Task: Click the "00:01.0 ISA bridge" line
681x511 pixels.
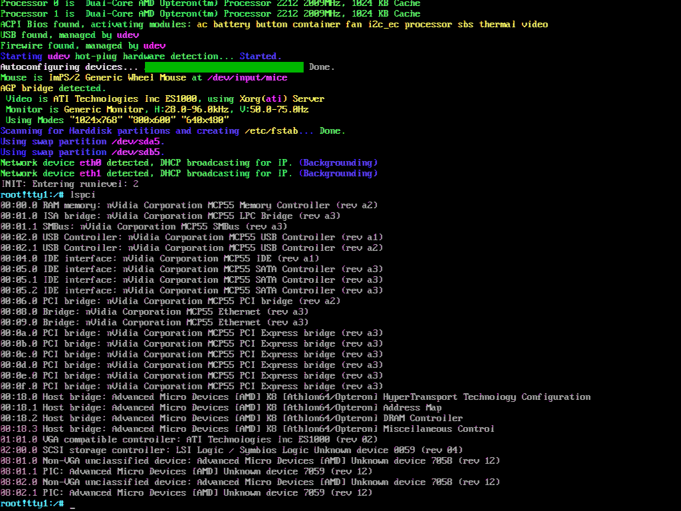Action: 170,216
